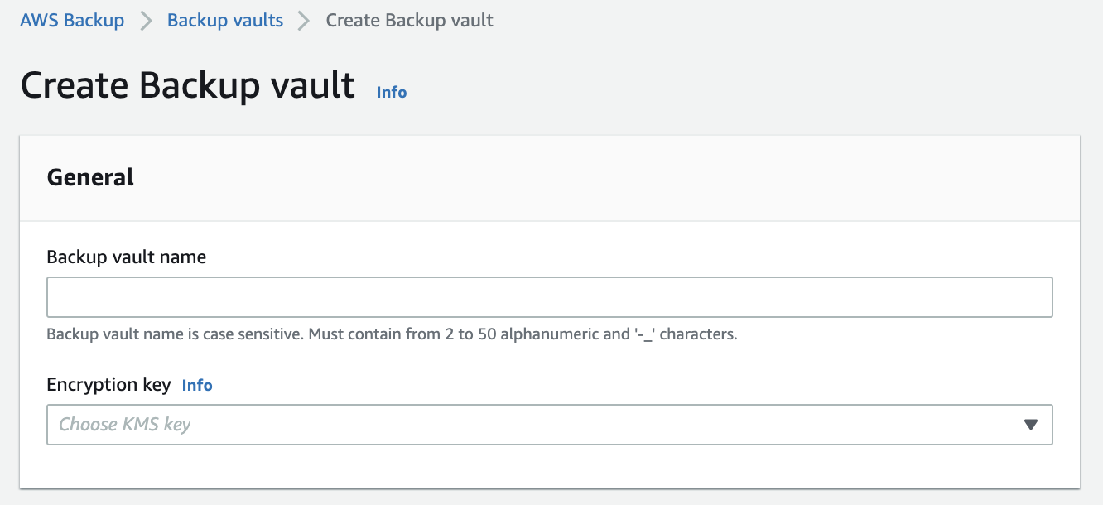The image size is (1103, 505).
Task: Go to Backup vaults breadcrumb
Action: [225, 21]
